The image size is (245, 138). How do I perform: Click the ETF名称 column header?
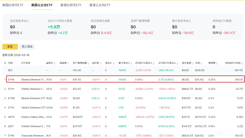26,63
